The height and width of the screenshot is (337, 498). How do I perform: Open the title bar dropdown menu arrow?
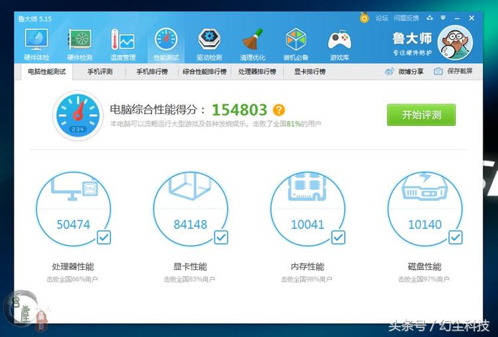pyautogui.click(x=443, y=18)
